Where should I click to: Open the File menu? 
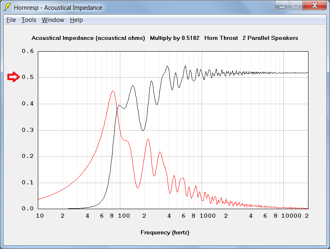pyautogui.click(x=11, y=20)
